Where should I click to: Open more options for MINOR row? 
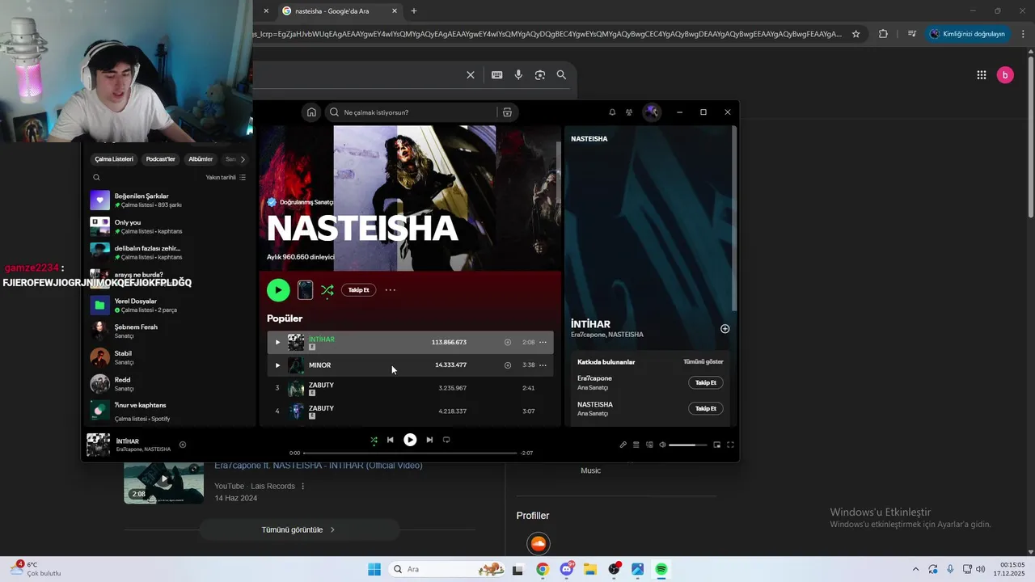543,365
